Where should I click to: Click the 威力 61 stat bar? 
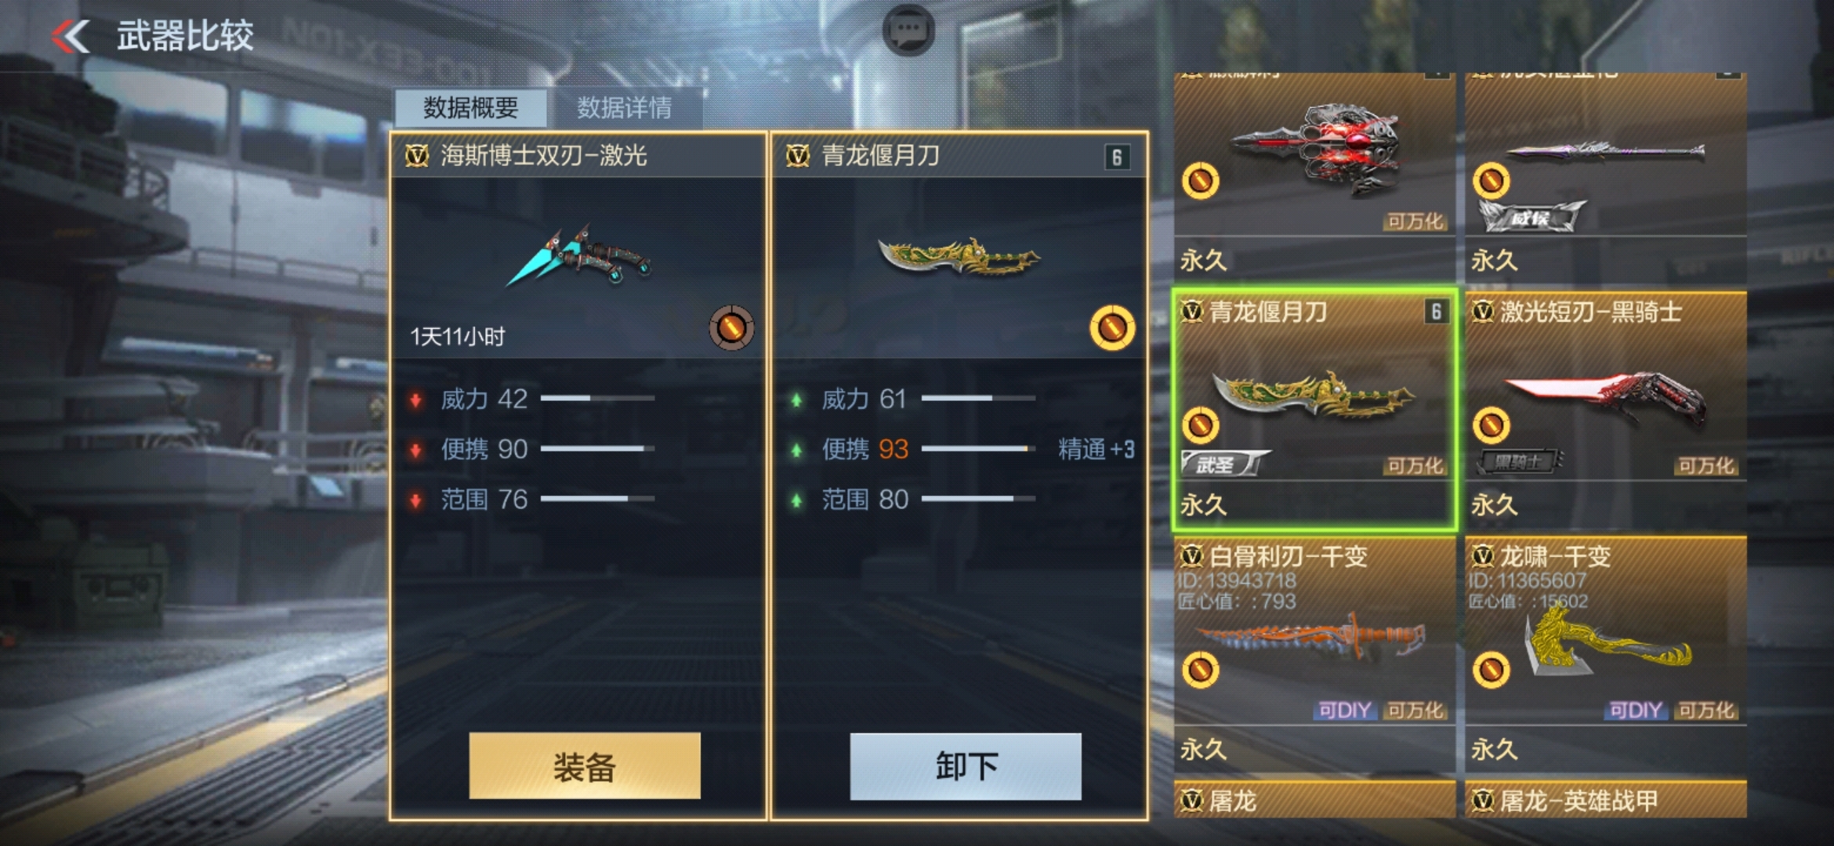tap(978, 399)
